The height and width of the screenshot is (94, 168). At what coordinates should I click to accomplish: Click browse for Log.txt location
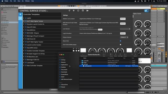click(x=123, y=33)
